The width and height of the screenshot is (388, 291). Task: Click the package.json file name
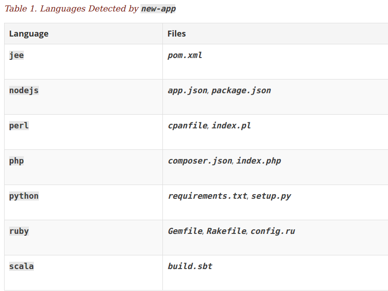click(x=241, y=90)
